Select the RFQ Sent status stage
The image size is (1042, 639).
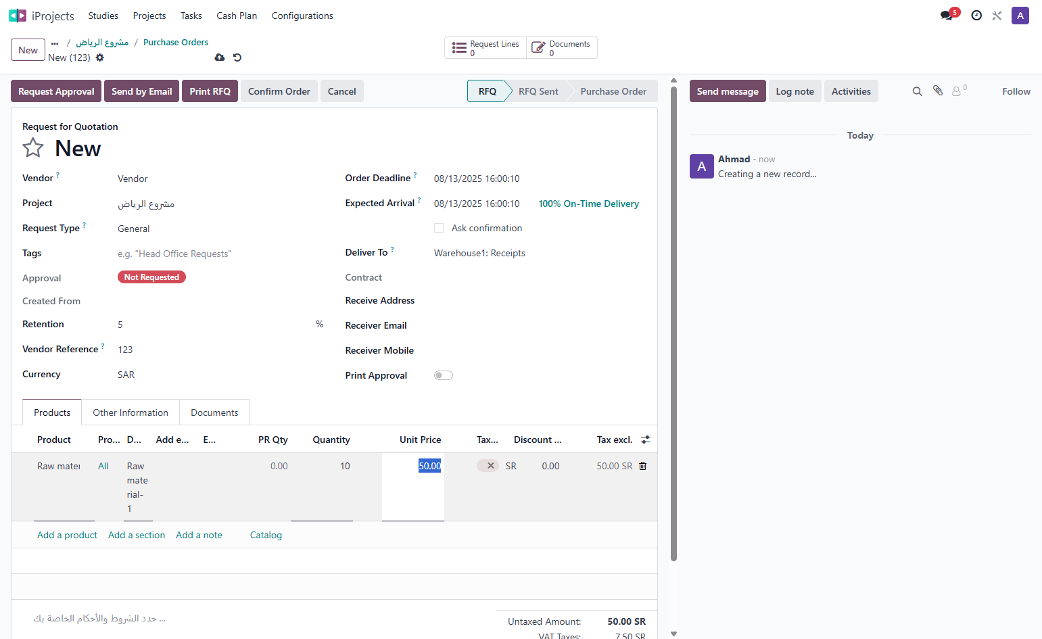click(538, 91)
